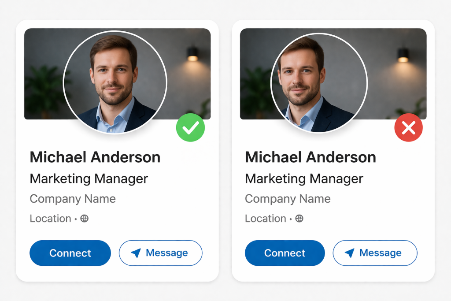Open Michael Anderson name on right card
This screenshot has height=301, width=451.
click(311, 157)
